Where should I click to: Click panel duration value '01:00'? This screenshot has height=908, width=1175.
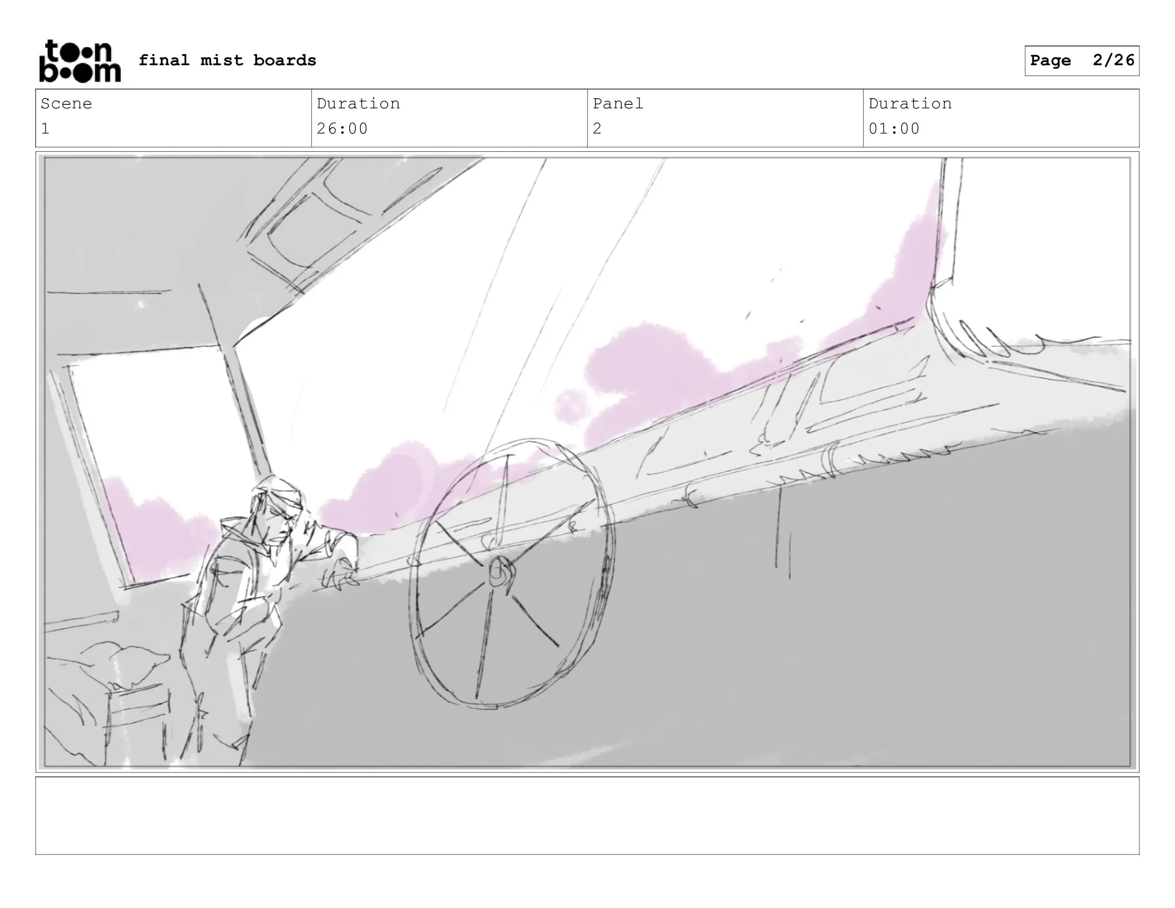(894, 129)
